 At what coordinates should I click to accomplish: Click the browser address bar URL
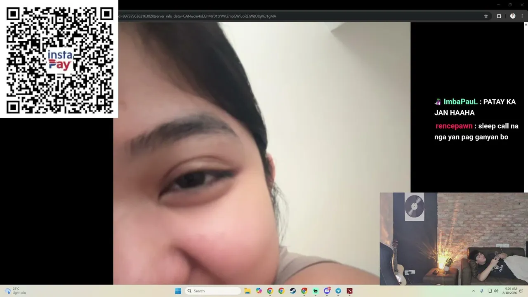(x=197, y=16)
